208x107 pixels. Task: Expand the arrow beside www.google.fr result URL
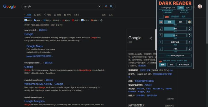(38, 30)
